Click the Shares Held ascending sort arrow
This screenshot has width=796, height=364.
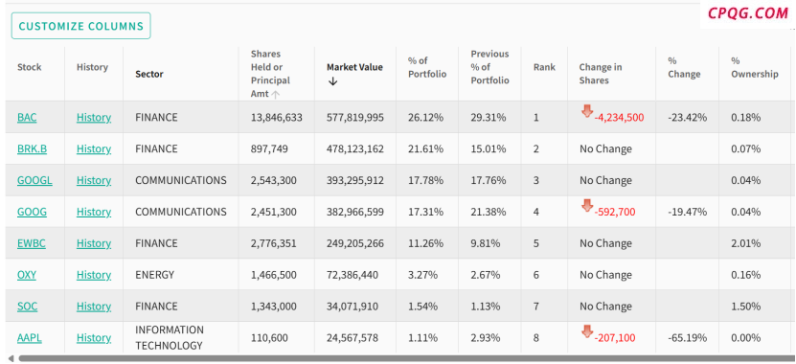coord(276,94)
